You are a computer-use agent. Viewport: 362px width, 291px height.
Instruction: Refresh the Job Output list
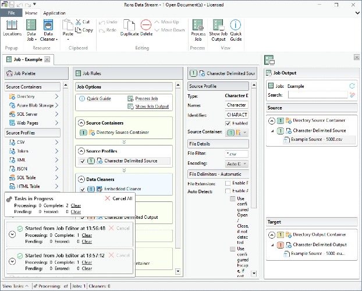point(352,86)
